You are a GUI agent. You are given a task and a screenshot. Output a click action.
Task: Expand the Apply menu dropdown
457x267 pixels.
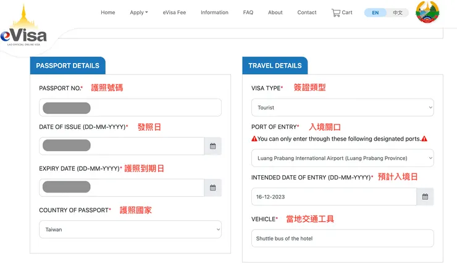pyautogui.click(x=139, y=12)
